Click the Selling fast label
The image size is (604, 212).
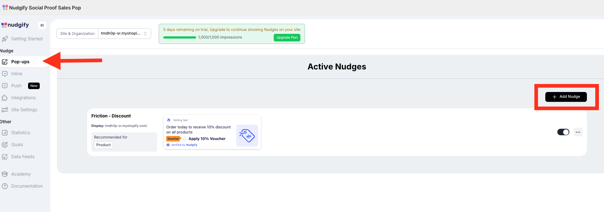coord(181,120)
